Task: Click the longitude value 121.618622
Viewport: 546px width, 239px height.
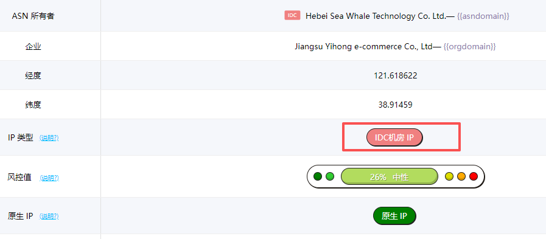Action: [395, 75]
